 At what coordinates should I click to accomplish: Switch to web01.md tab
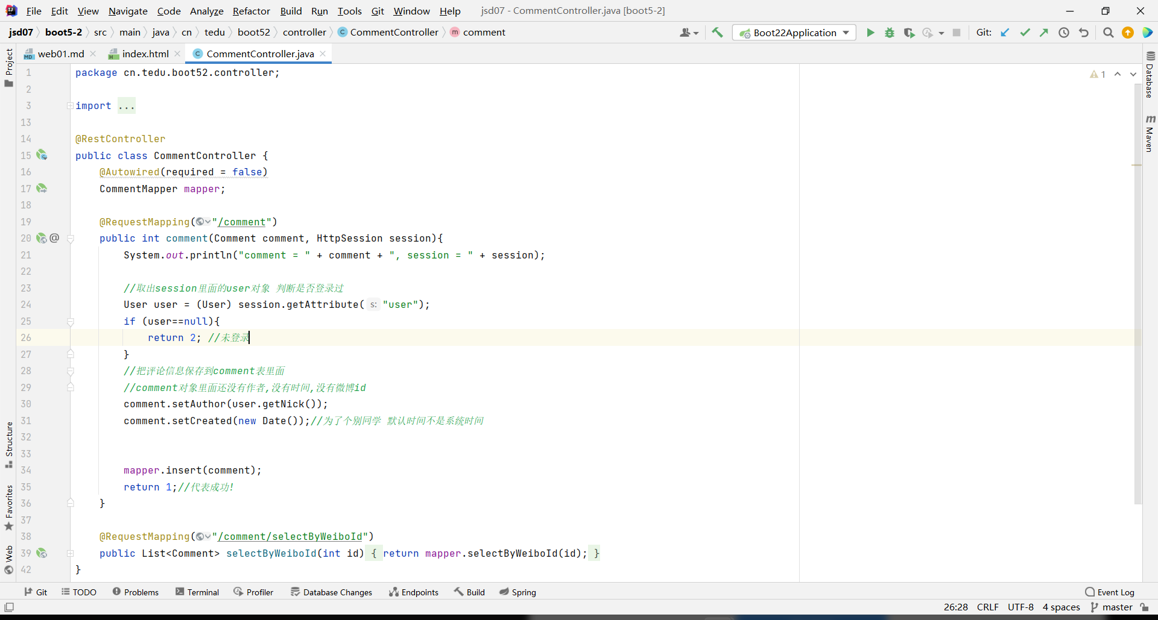60,54
